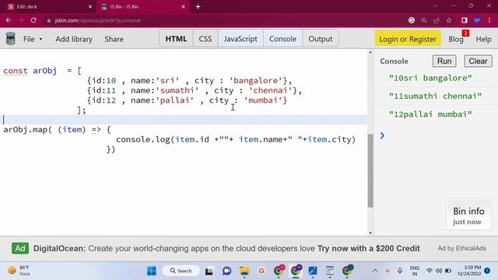Go forward in browser history
This screenshot has width=498, height=280.
coord(21,20)
